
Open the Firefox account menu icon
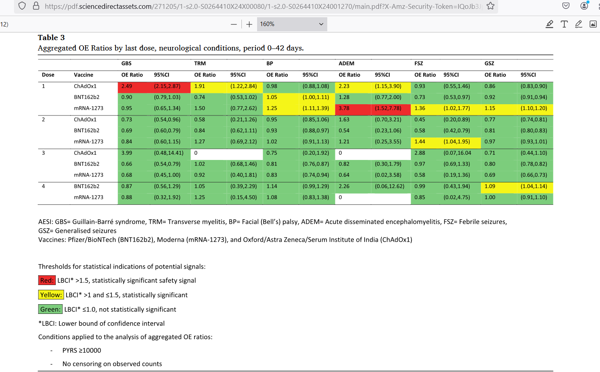click(x=585, y=6)
